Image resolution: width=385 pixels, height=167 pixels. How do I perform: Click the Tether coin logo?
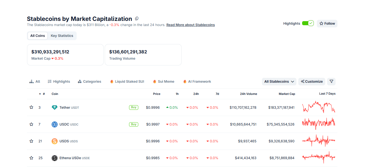click(54, 107)
